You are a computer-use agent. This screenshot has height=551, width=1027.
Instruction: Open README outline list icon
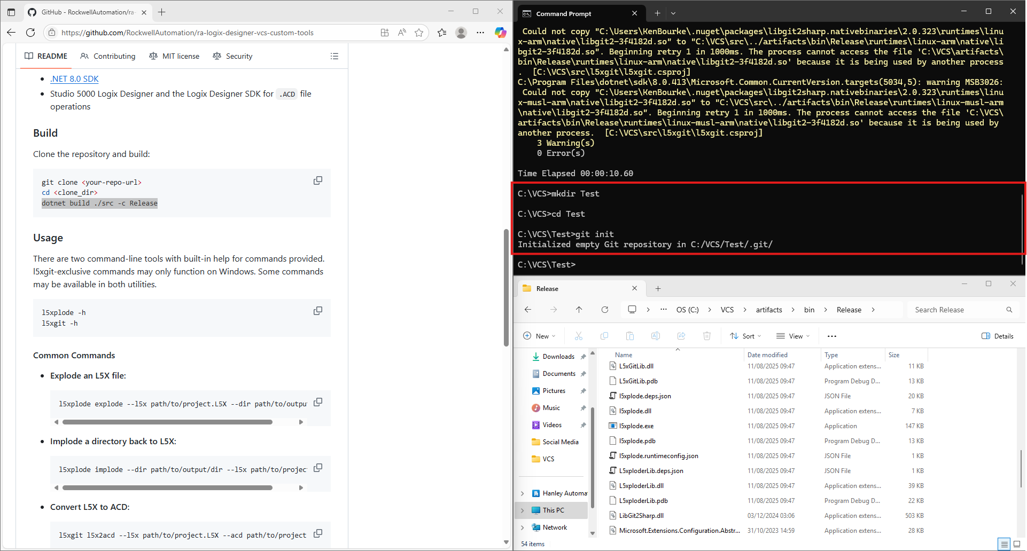click(334, 56)
